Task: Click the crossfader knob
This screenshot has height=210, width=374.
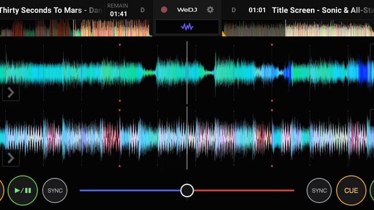Action: point(187,191)
